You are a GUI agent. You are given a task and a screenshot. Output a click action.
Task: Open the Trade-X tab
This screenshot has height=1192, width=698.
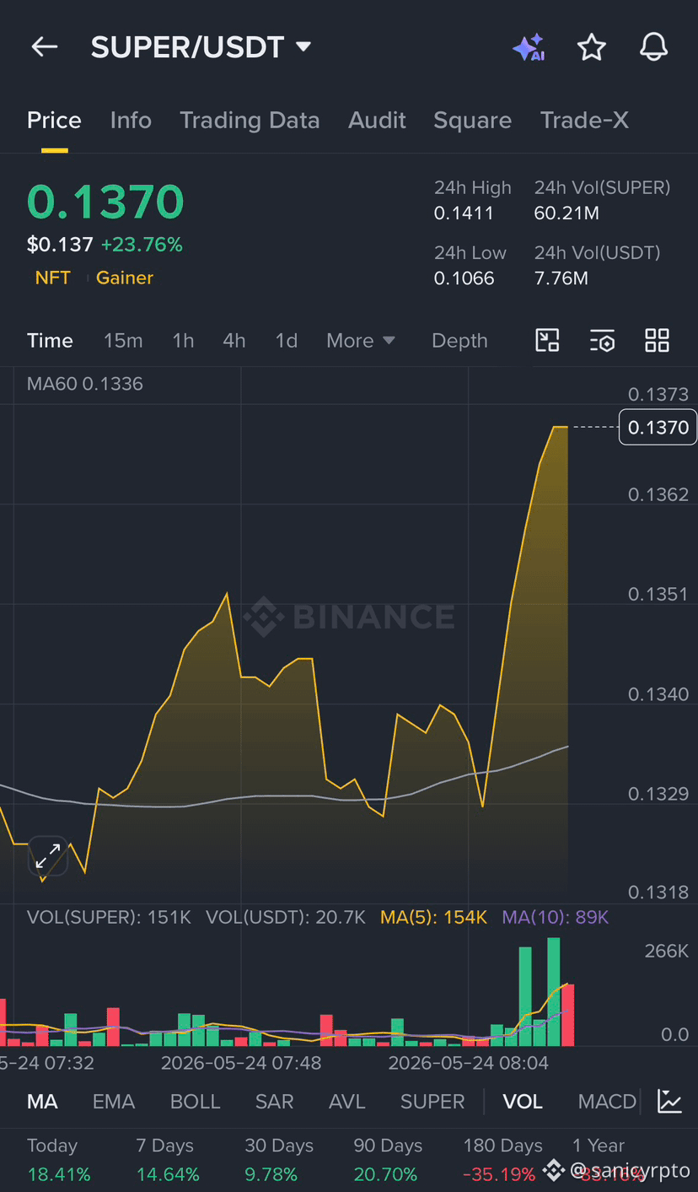pyautogui.click(x=584, y=121)
